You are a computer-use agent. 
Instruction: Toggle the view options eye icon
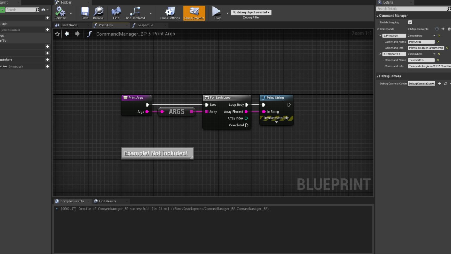[x=43, y=10]
